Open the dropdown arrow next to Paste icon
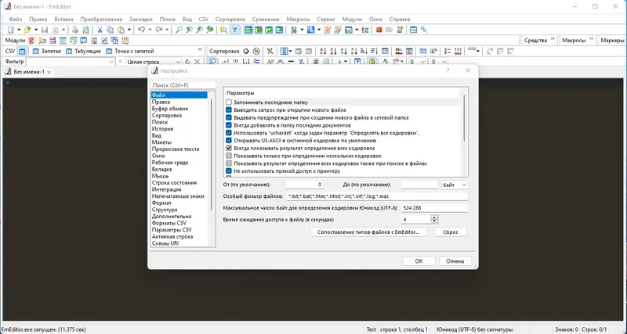Viewport: 627px width, 334px height. pyautogui.click(x=129, y=30)
